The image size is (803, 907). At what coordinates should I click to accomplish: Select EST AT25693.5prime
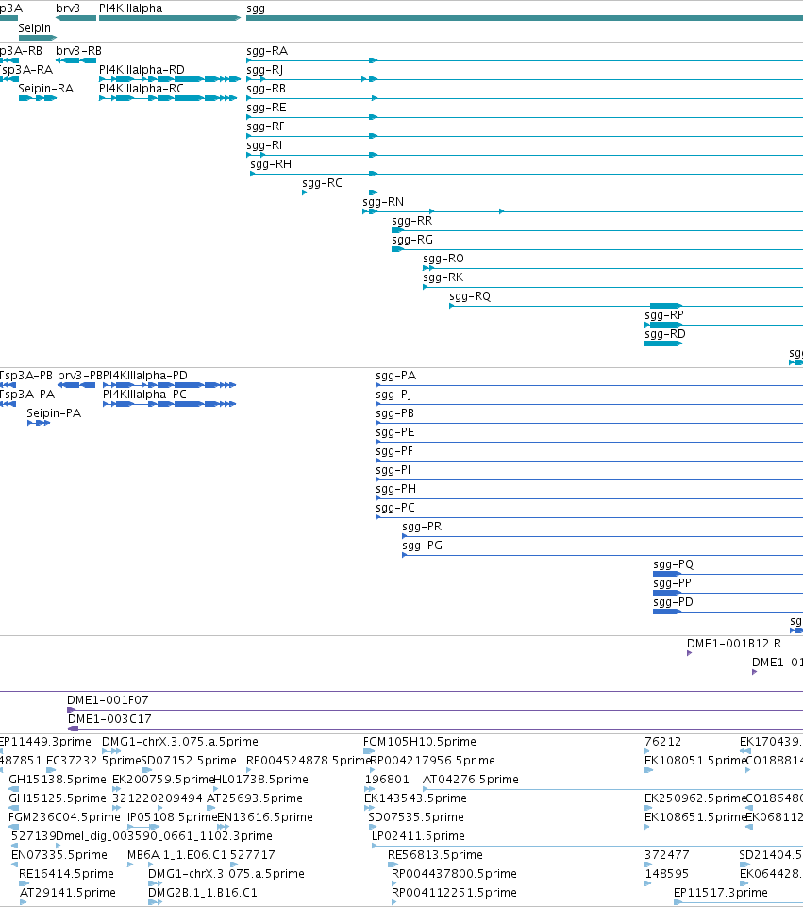click(211, 808)
